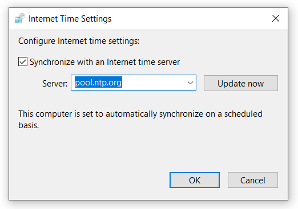Close the Internet Time Settings dialog

click(x=276, y=18)
